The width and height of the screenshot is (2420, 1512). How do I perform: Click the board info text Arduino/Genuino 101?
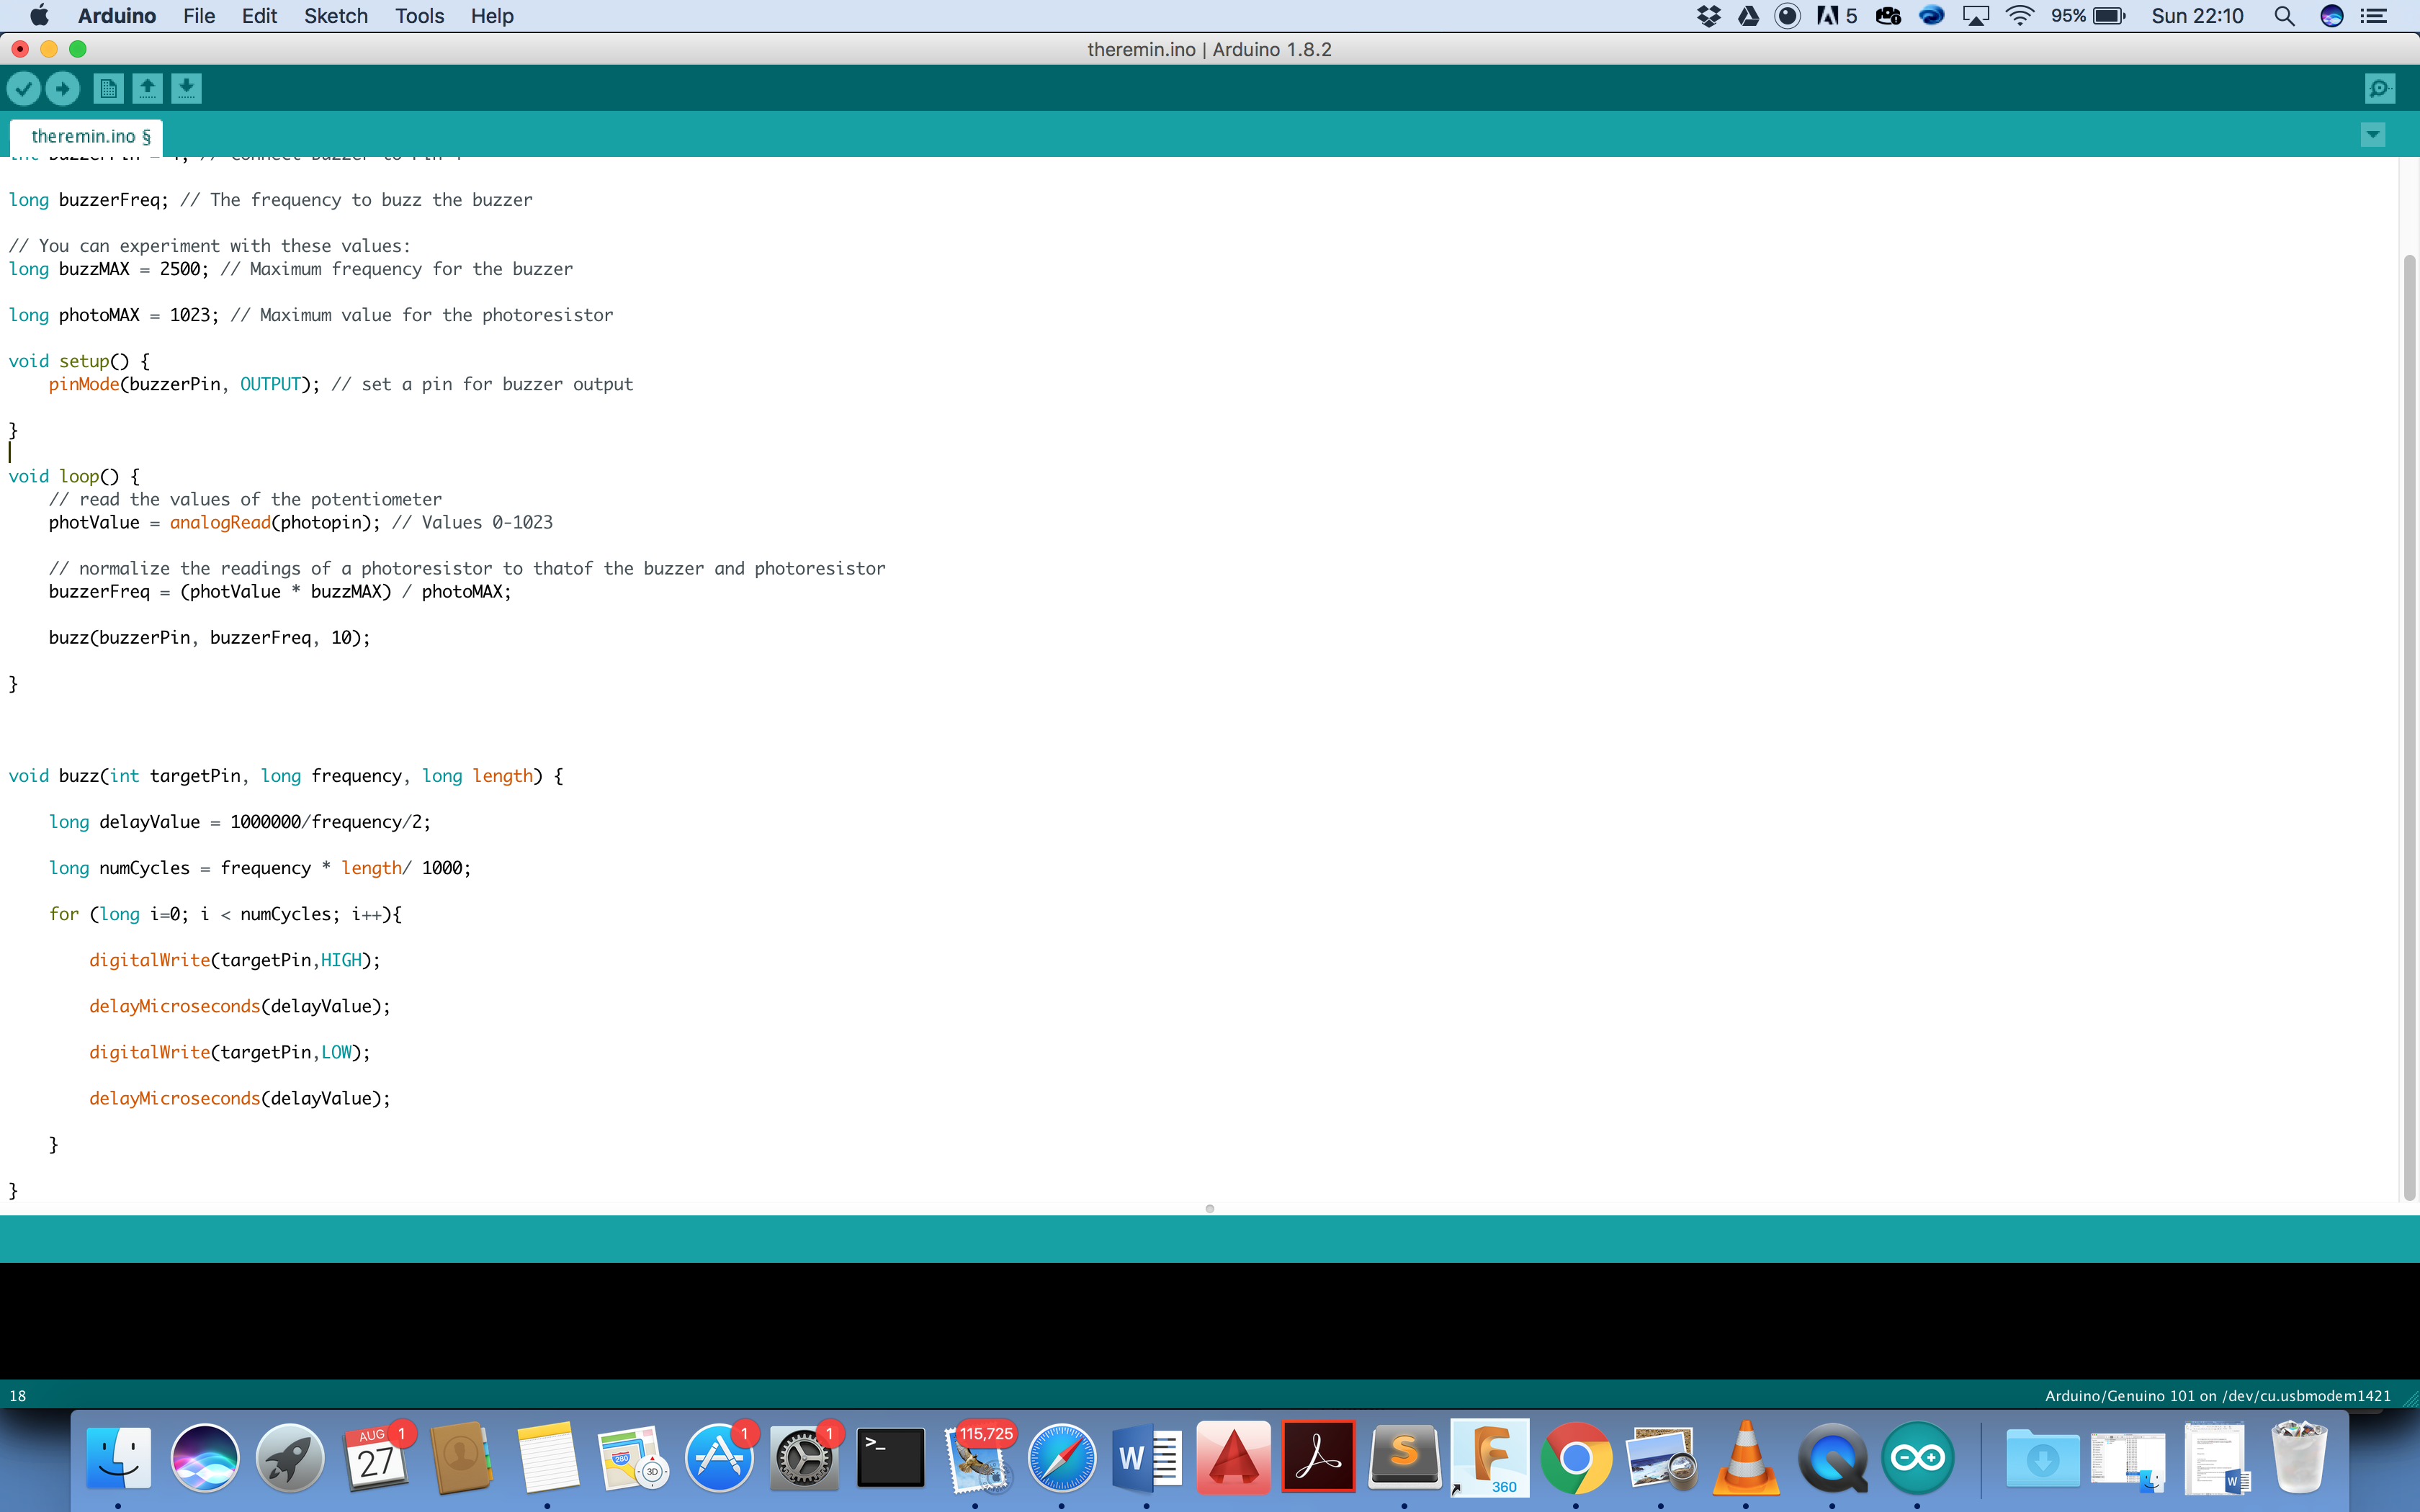pos(2217,1396)
